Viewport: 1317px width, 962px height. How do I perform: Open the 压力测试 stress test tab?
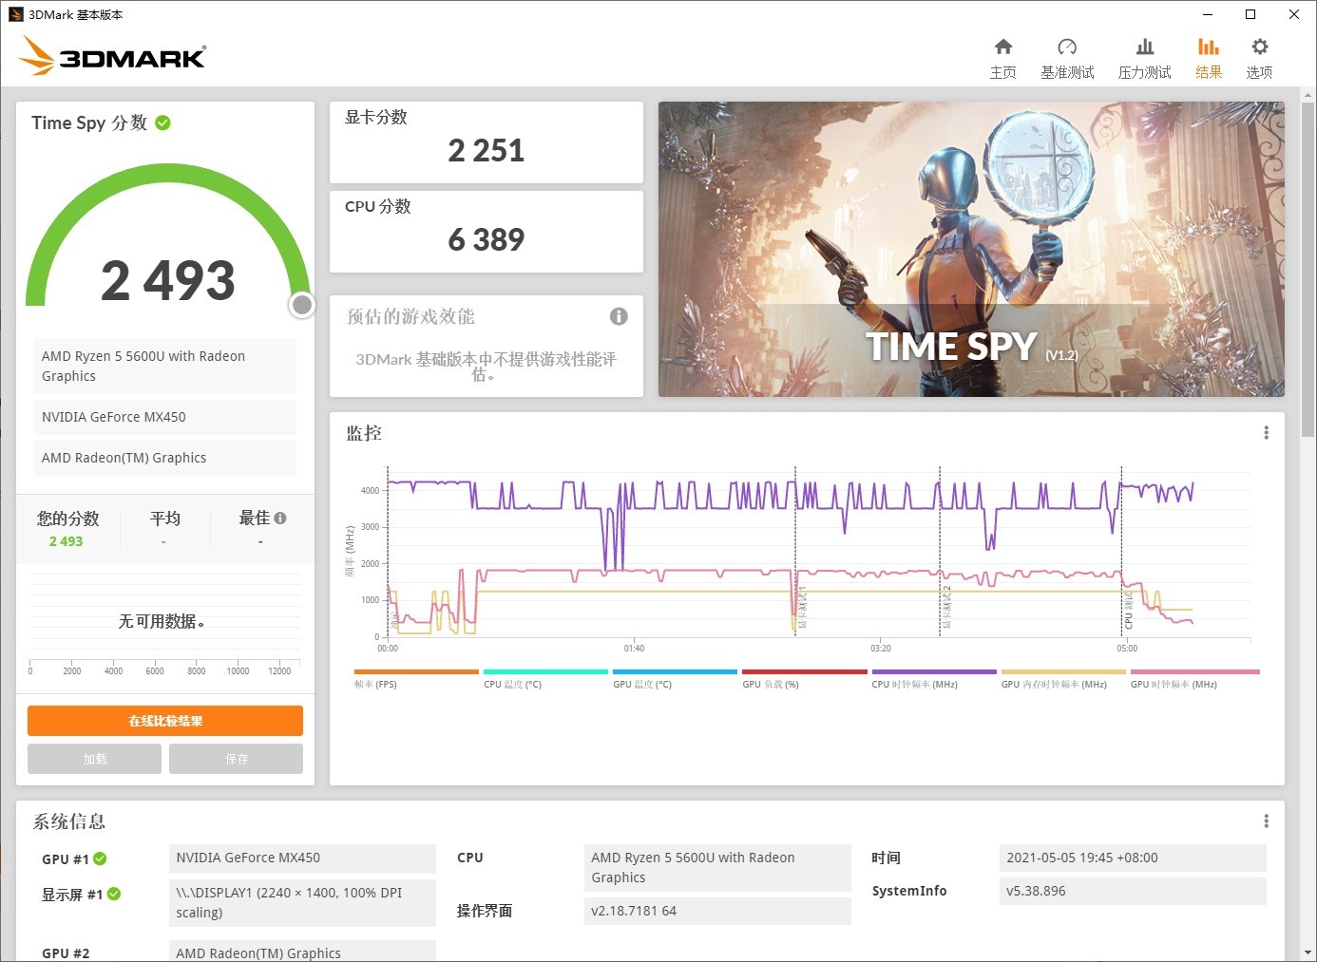tap(1145, 58)
